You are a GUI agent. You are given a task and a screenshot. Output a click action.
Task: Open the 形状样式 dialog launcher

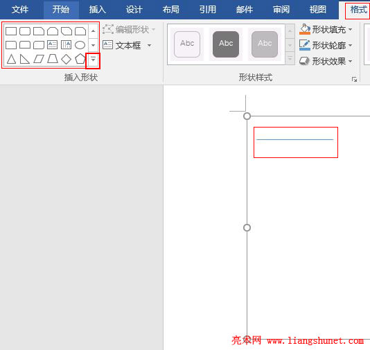click(354, 80)
